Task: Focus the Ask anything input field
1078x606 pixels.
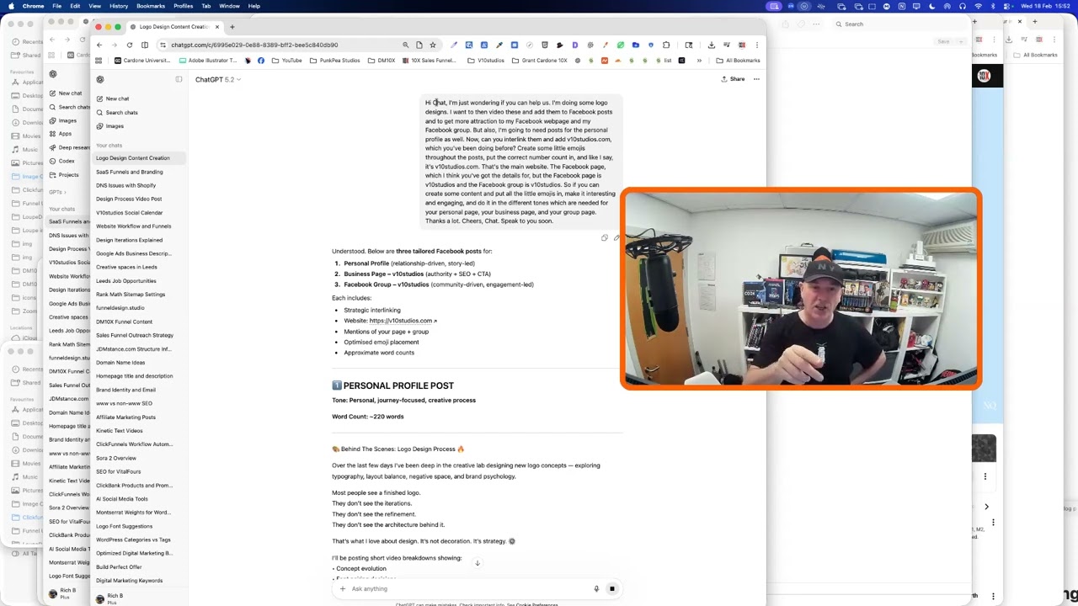Action: [x=467, y=588]
